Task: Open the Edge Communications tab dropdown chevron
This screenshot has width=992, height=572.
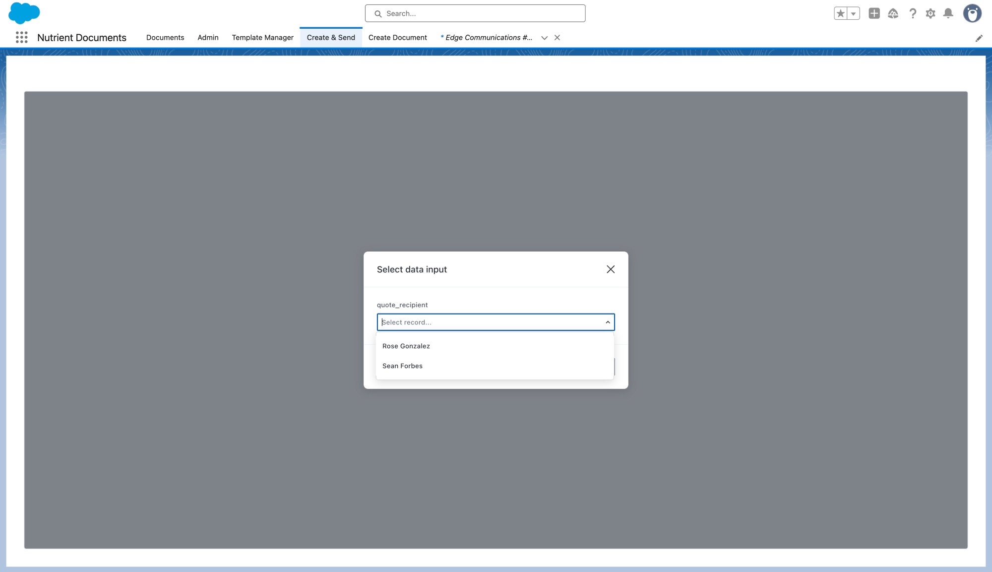Action: click(x=544, y=38)
